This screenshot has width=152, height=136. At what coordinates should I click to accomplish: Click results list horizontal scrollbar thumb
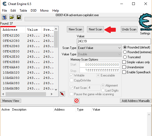26,94
